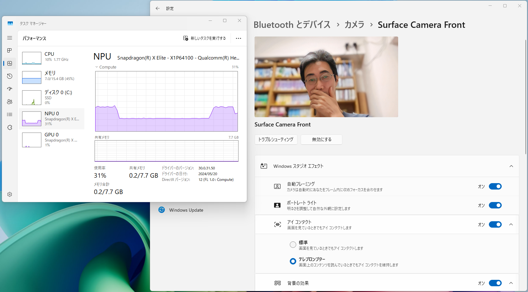Click the back arrow in Settings
This screenshot has width=528, height=292.
point(157,8)
